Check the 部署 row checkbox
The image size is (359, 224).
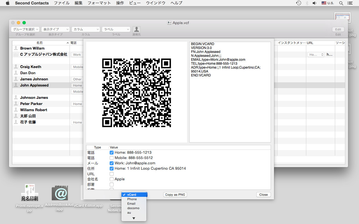112,185
